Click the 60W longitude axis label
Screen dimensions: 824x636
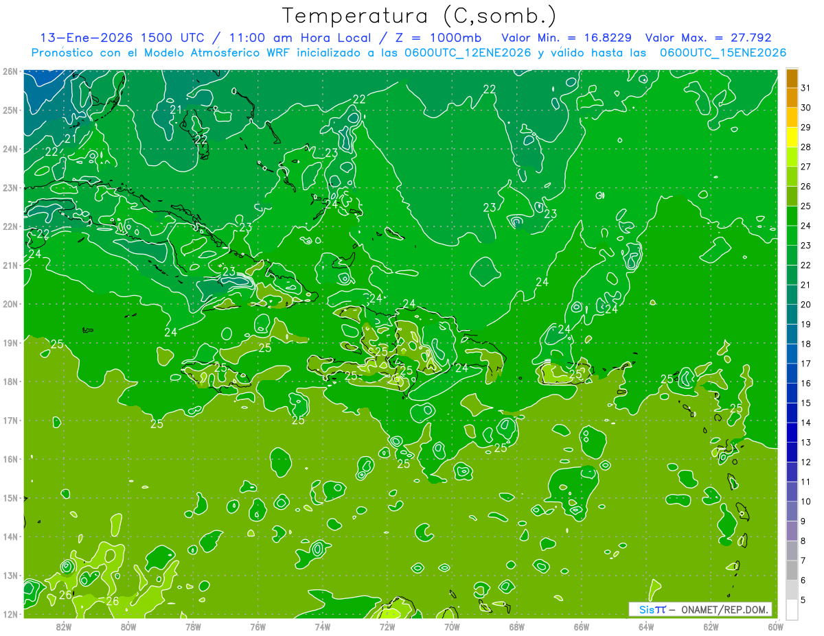coord(776,626)
